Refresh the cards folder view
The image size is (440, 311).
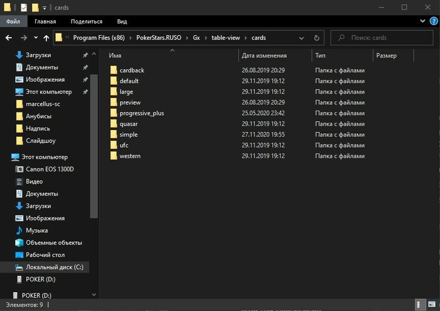point(317,38)
